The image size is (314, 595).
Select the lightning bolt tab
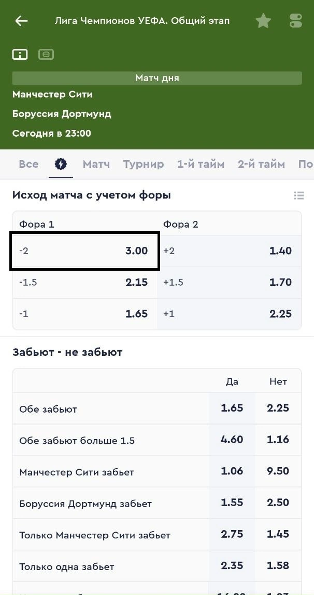61,164
